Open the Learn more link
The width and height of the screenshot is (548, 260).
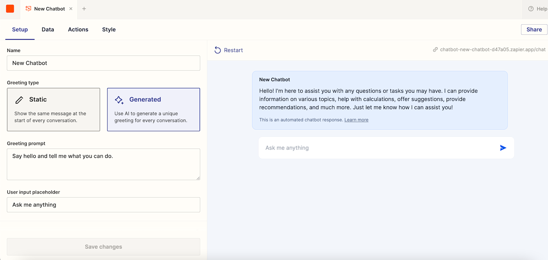[356, 120]
